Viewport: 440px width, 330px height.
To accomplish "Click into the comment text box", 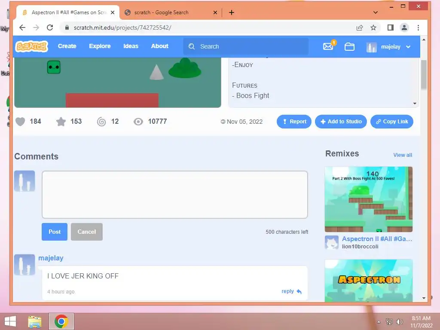I will (x=175, y=195).
